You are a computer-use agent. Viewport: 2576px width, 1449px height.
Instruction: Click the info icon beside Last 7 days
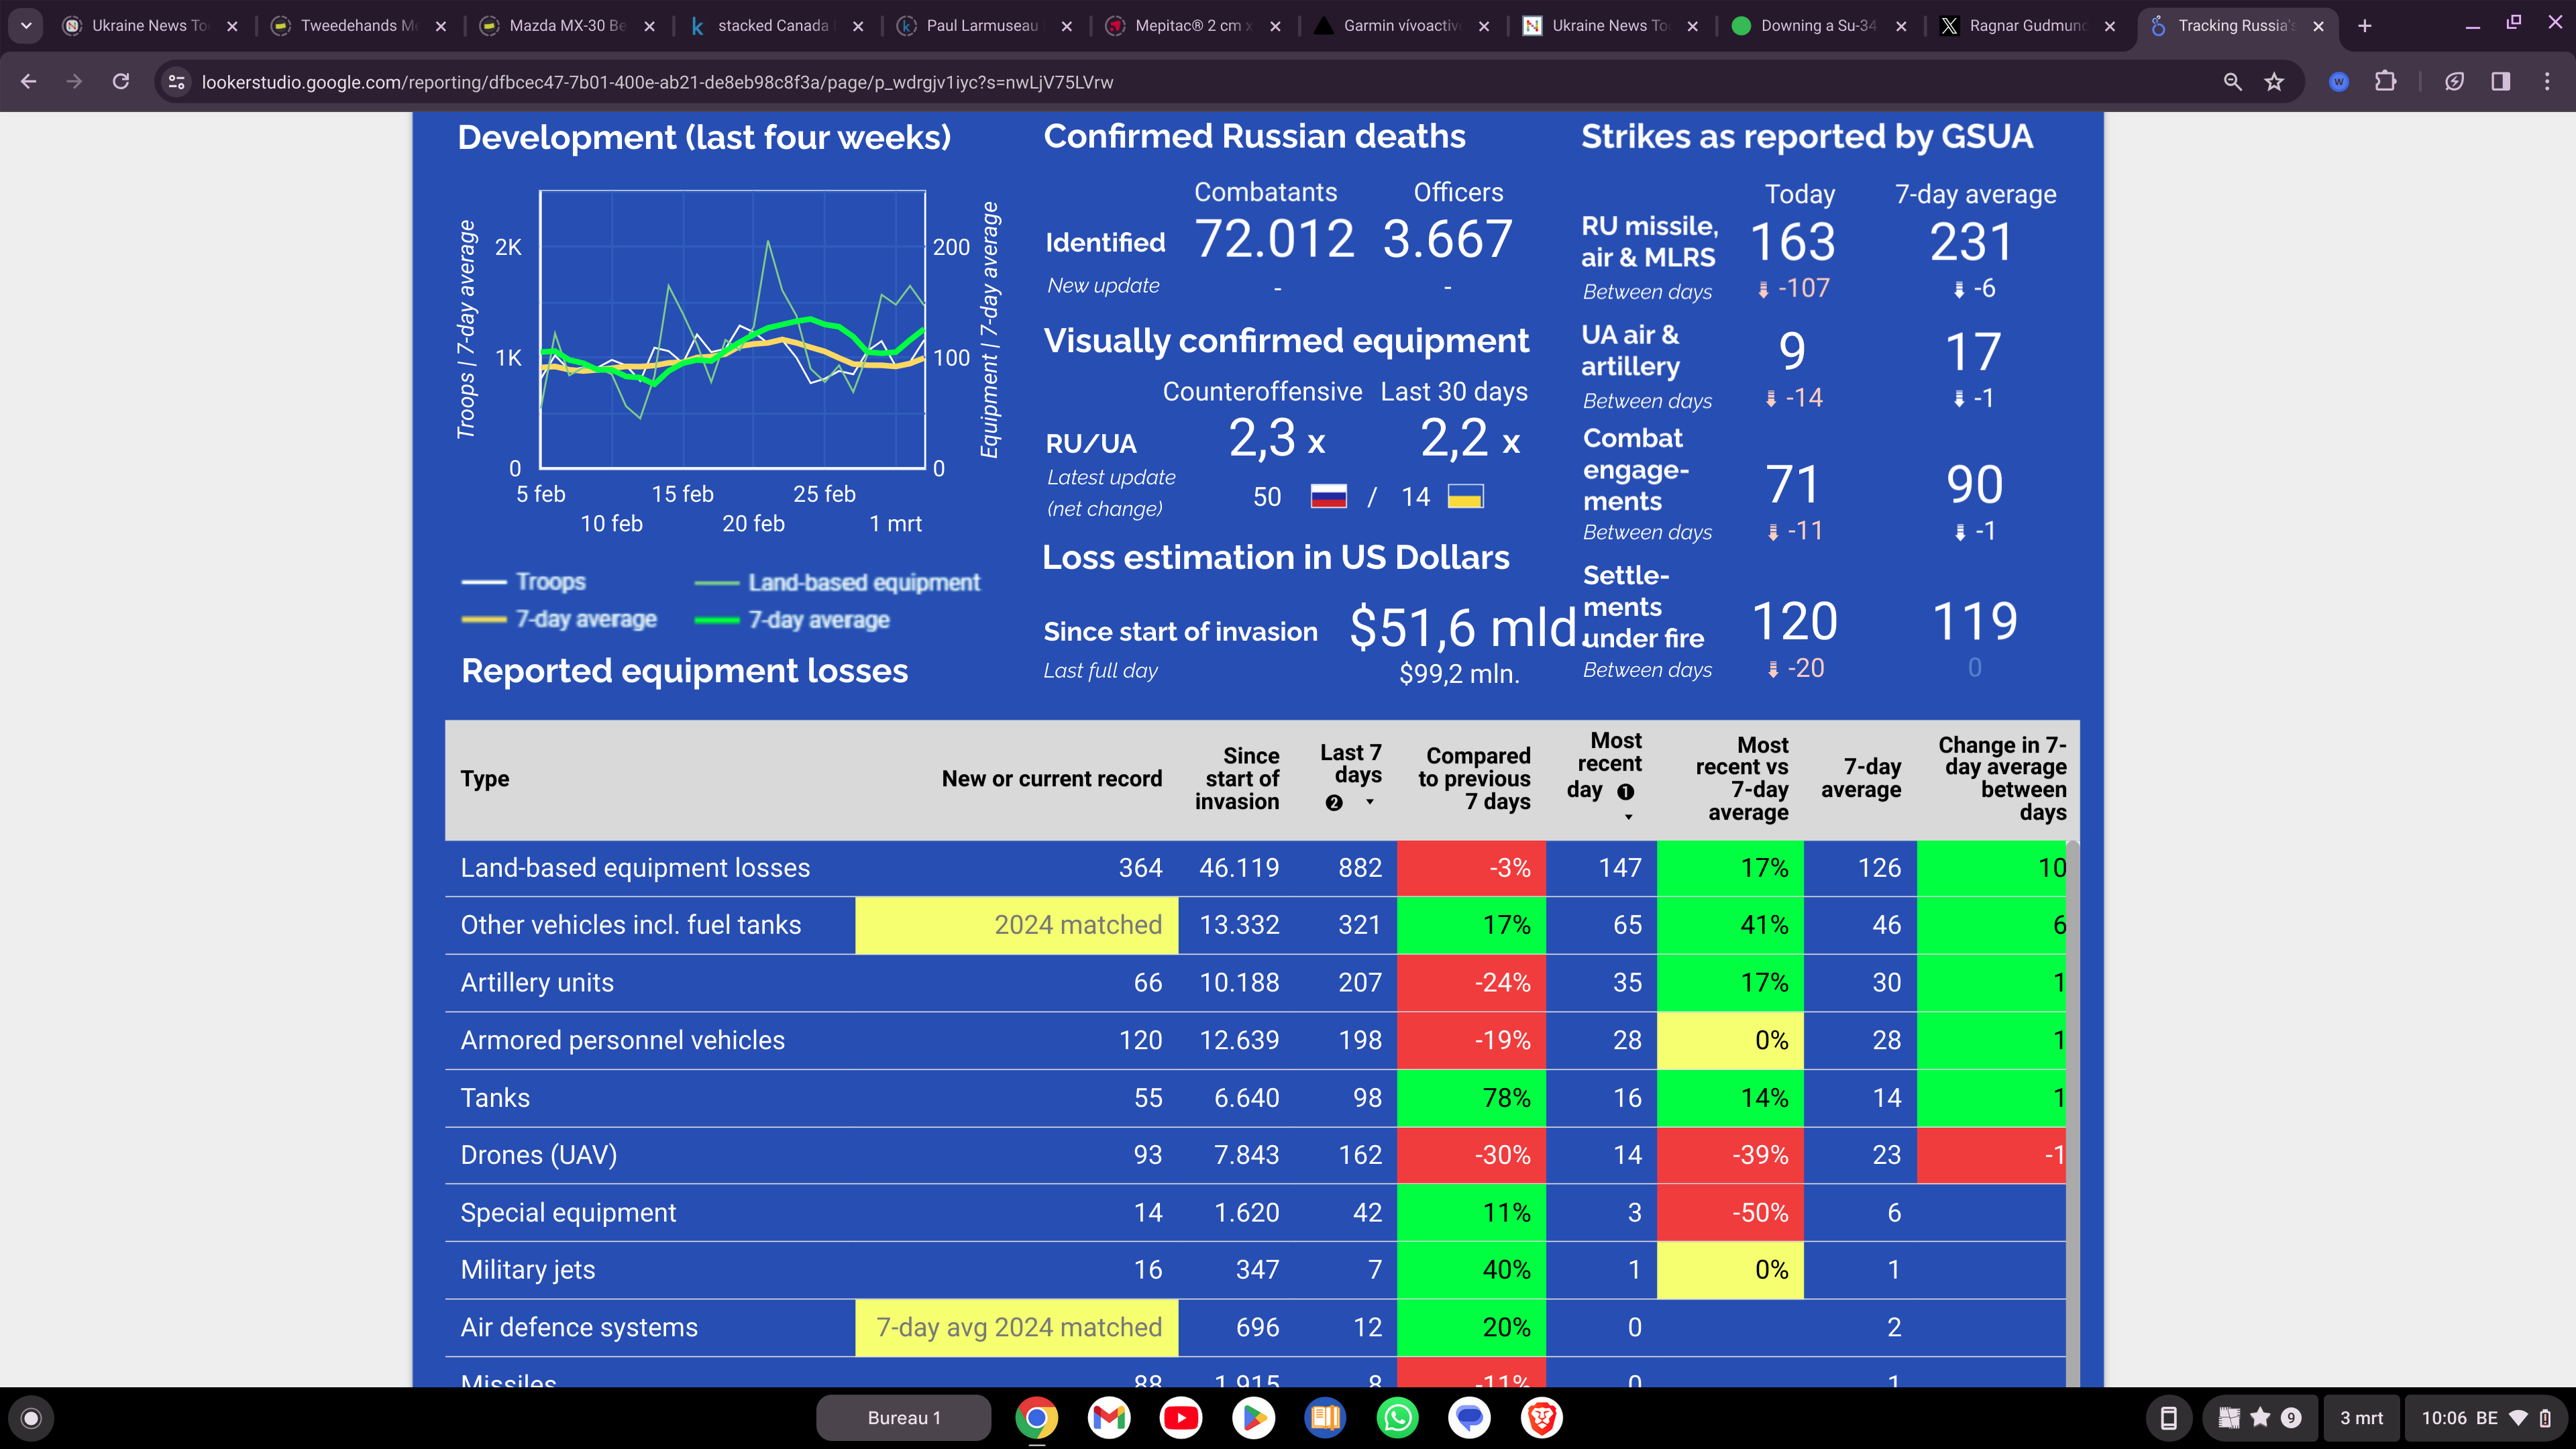tap(1334, 803)
